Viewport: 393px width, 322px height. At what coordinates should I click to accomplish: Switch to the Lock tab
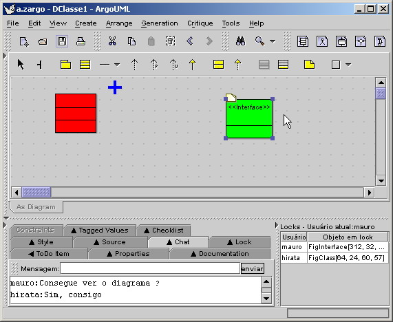click(240, 242)
